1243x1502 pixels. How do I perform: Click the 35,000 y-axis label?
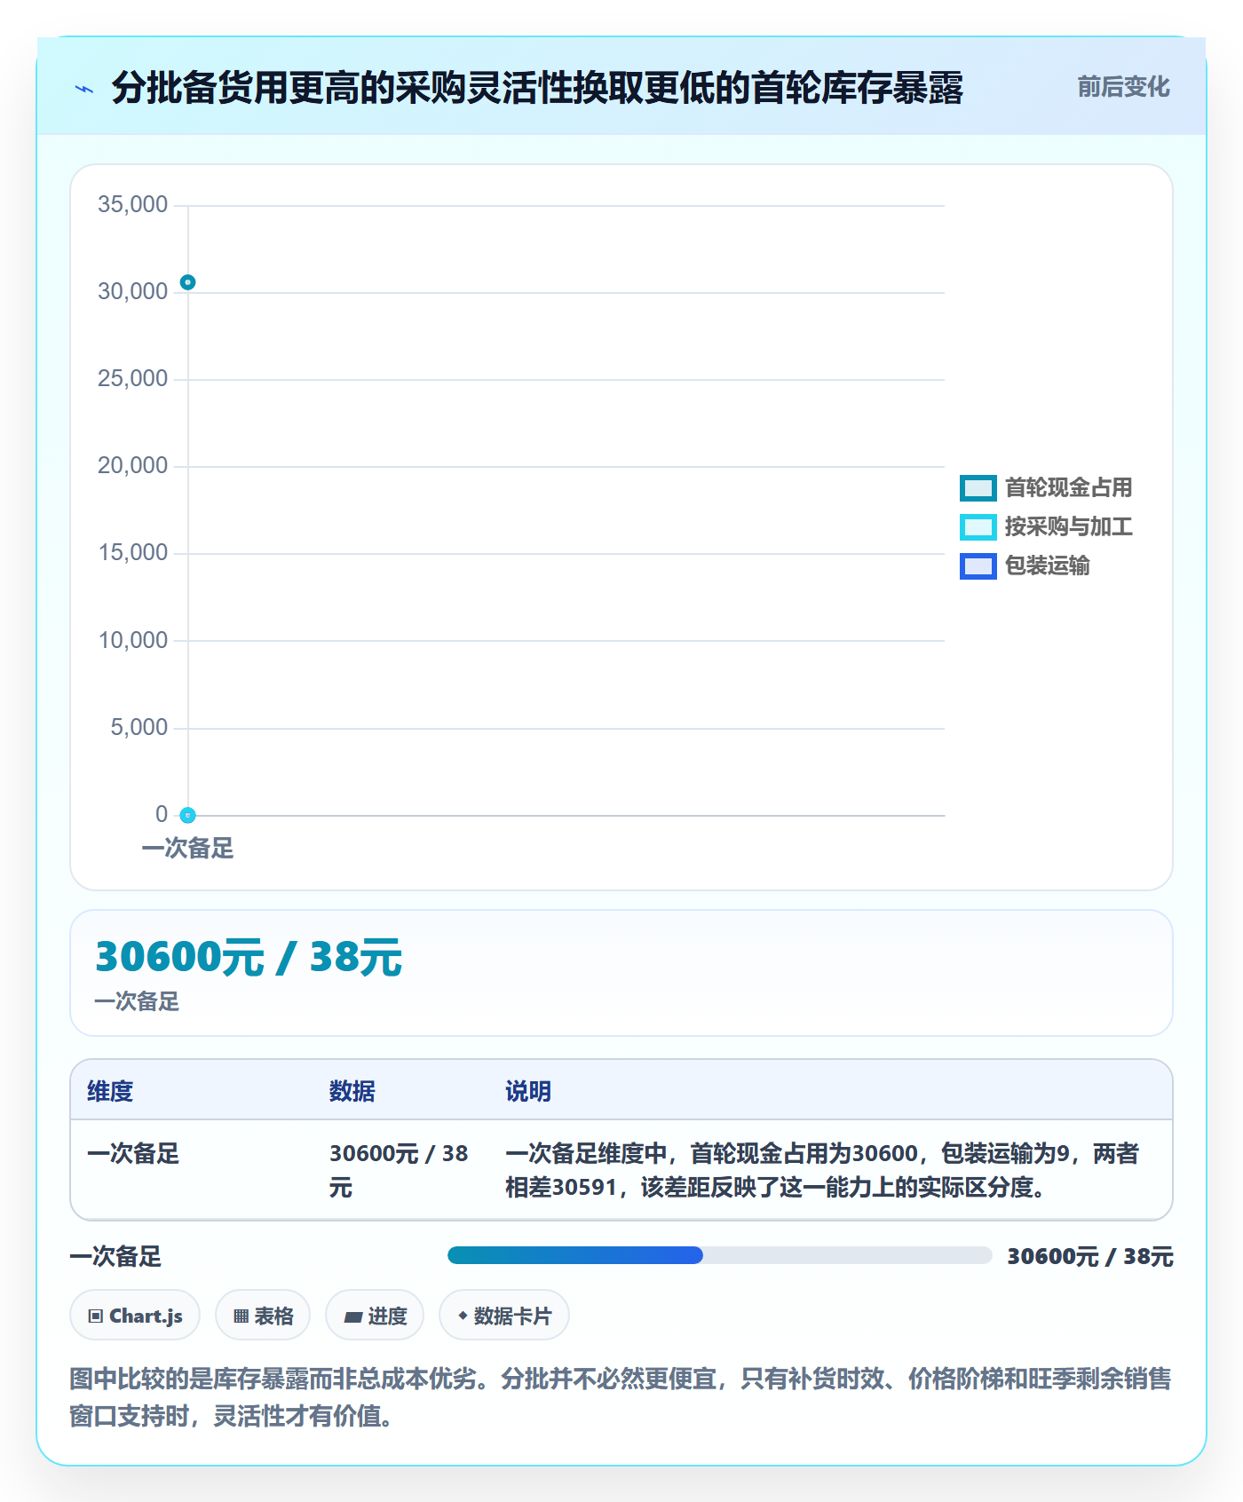click(132, 205)
